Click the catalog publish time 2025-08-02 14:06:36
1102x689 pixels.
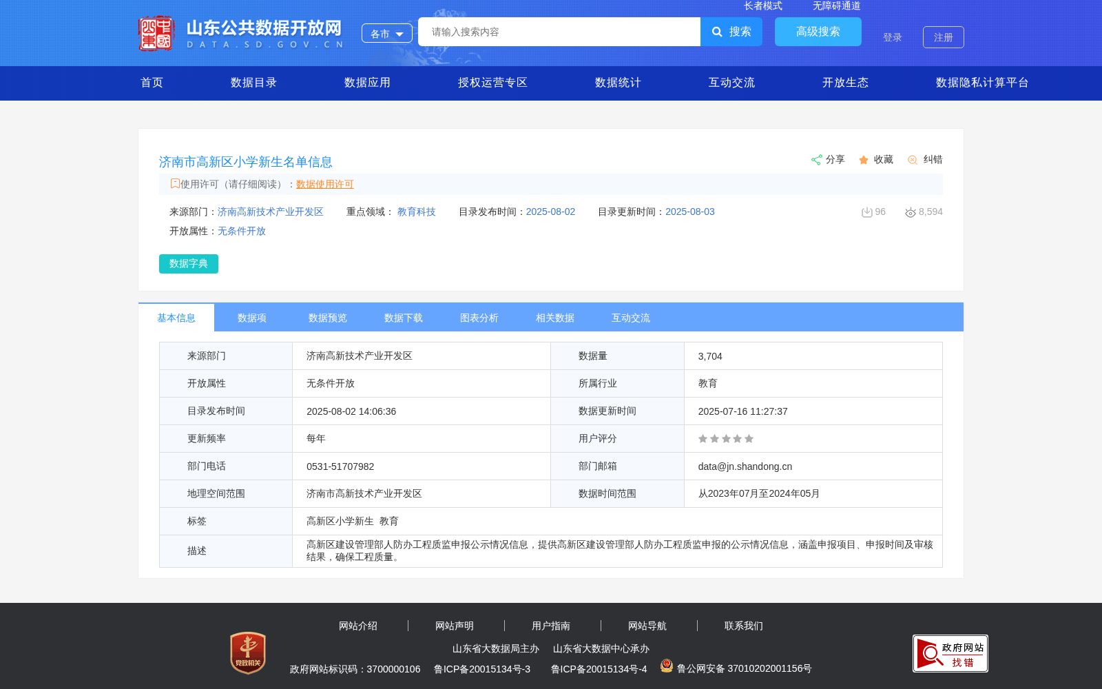(351, 411)
